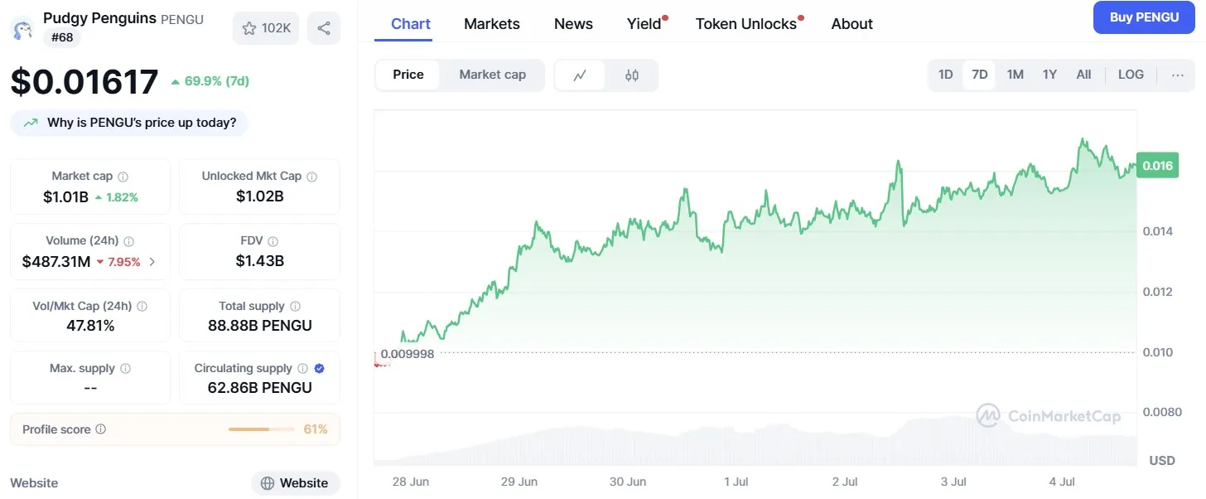Set chart range to 7D
The height and width of the screenshot is (499, 1206).
coord(979,75)
